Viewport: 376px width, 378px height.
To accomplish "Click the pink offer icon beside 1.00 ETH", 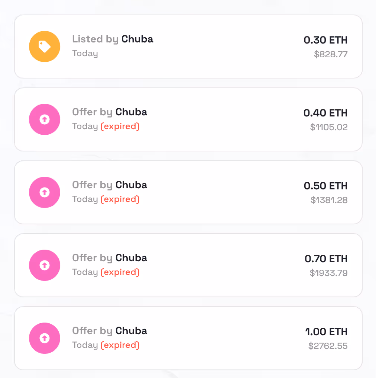I will tap(45, 338).
